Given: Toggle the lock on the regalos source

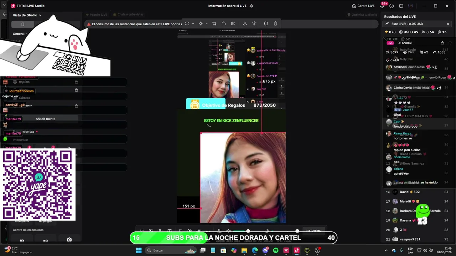Looking at the screenshot, I should click(76, 82).
